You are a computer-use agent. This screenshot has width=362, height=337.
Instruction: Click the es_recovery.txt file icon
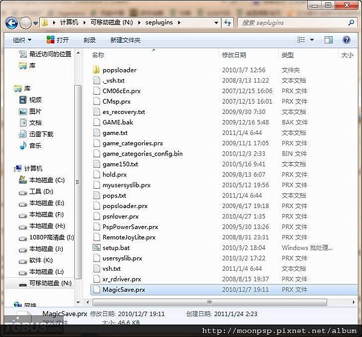click(97, 112)
